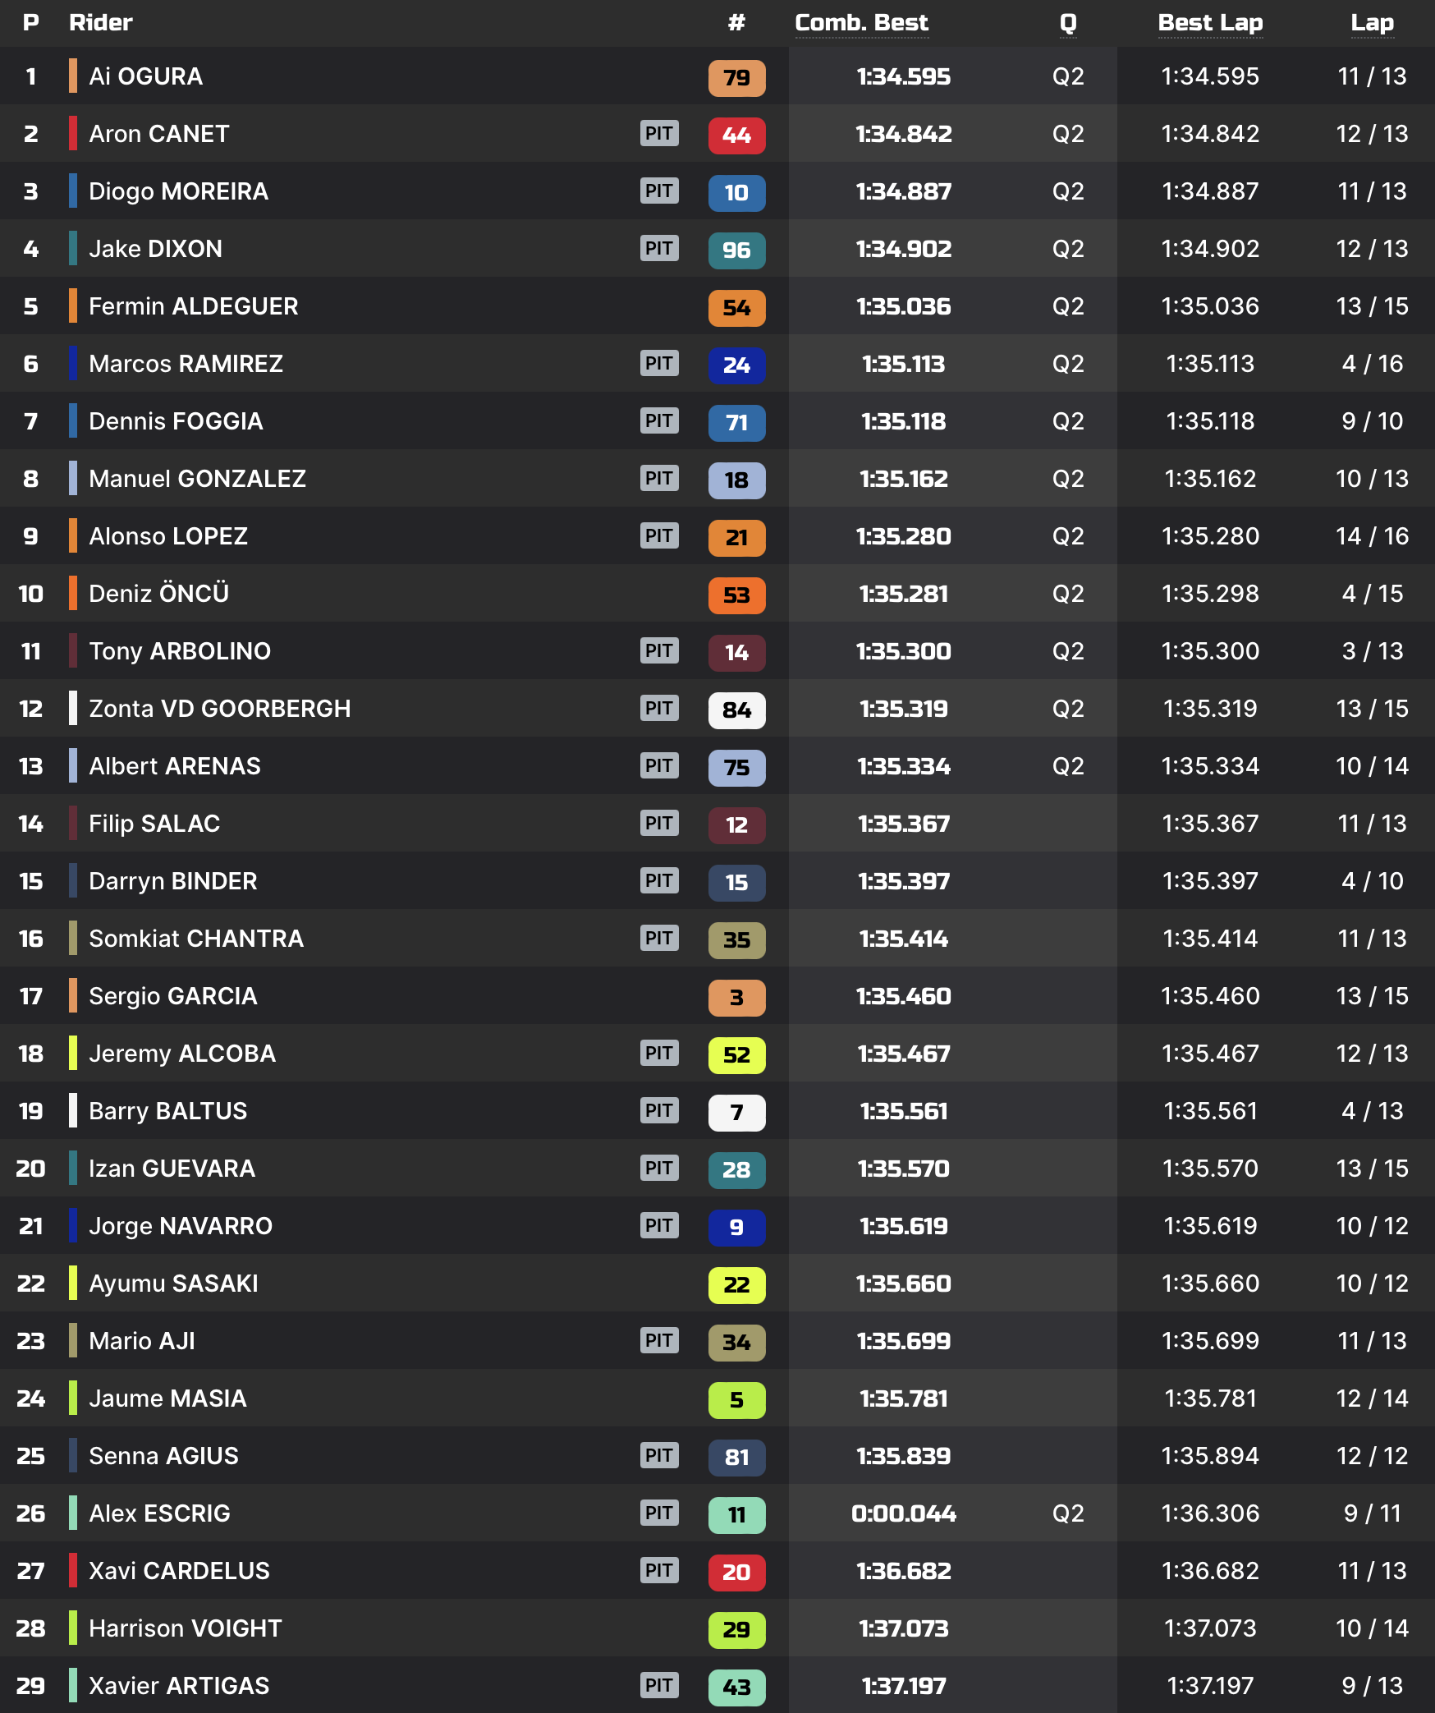This screenshot has width=1435, height=1713.
Task: Click Alex Escrig's Q2 qualifying label
Action: (1067, 1513)
